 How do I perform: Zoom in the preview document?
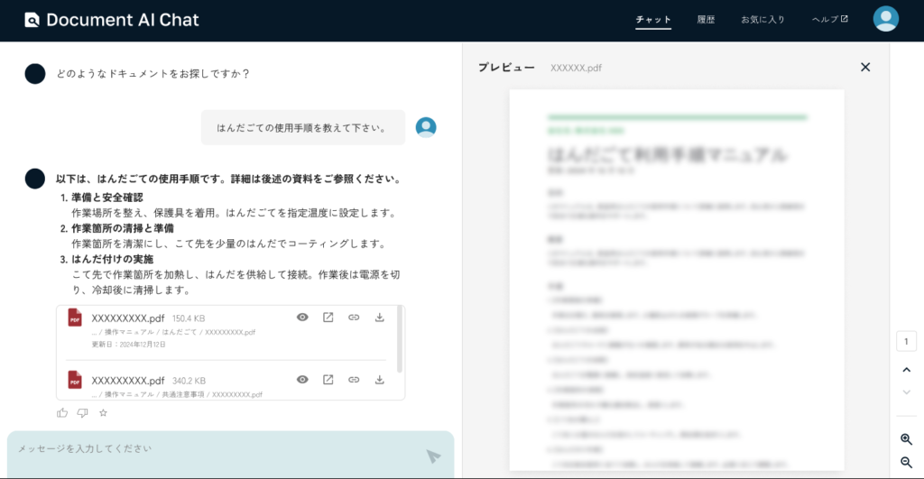[906, 439]
